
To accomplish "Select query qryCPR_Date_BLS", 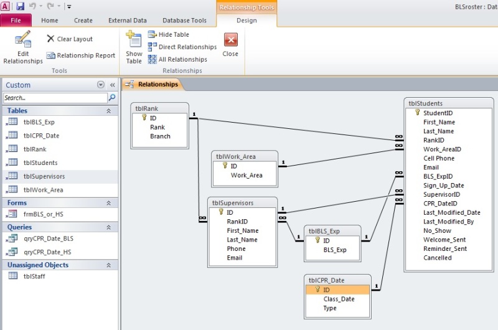I will pos(60,238).
